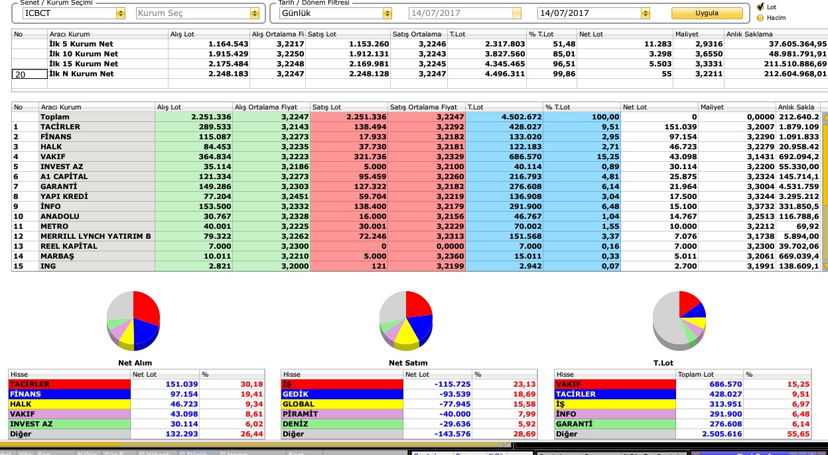The width and height of the screenshot is (828, 455).
Task: Select the İlk 15 Kurum Net row
Action: 419,64
